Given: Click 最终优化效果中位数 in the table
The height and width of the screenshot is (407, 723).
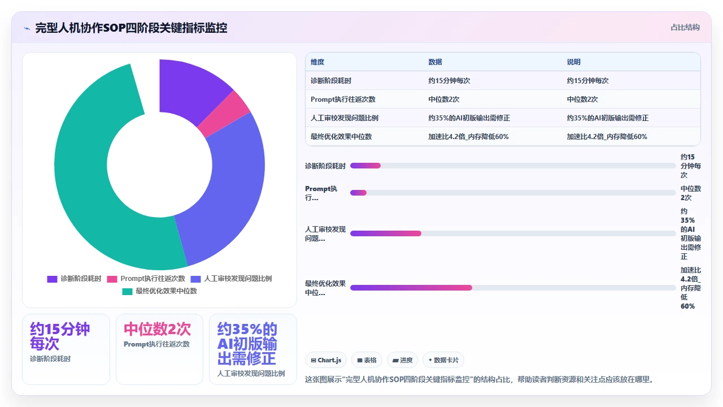Looking at the screenshot, I should click(x=341, y=137).
